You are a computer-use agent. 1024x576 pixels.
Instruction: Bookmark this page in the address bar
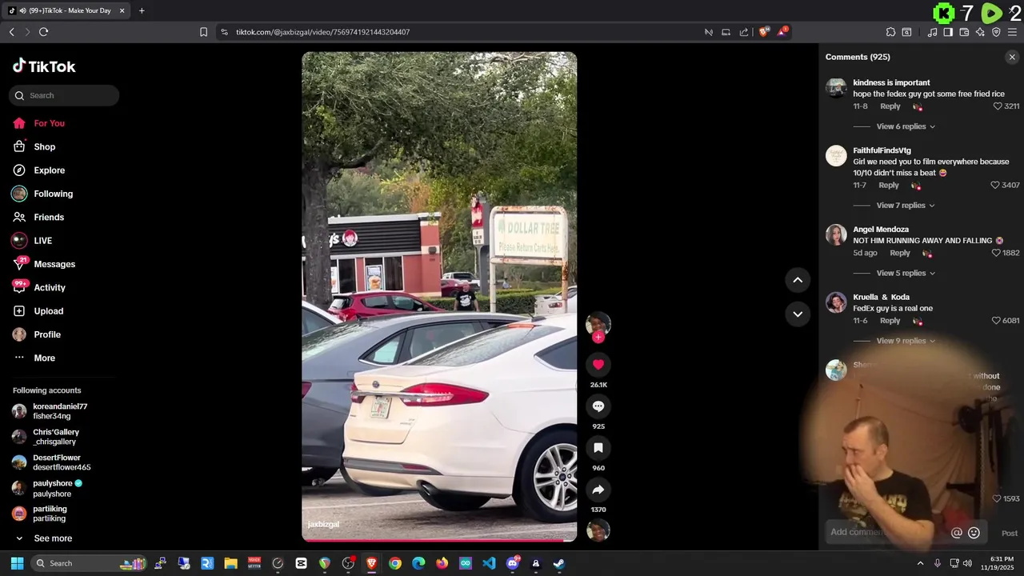click(203, 32)
